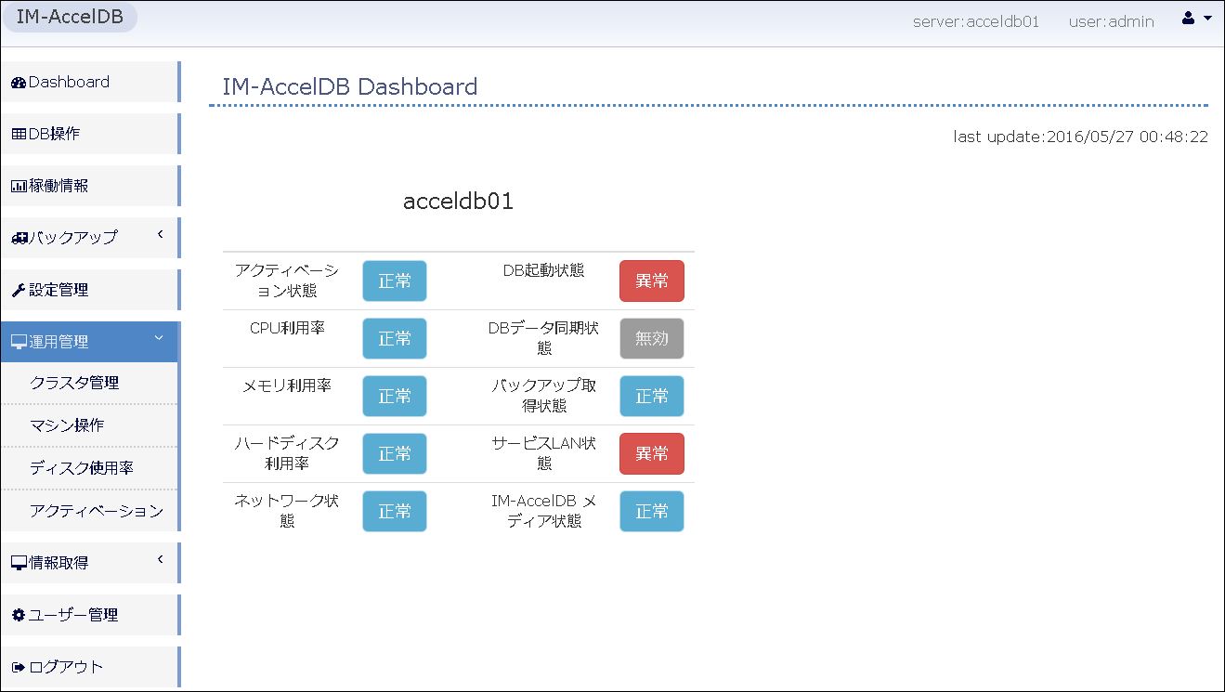
Task: Click 正常 button for IM-AccelDB メディア状態
Action: [x=652, y=512]
